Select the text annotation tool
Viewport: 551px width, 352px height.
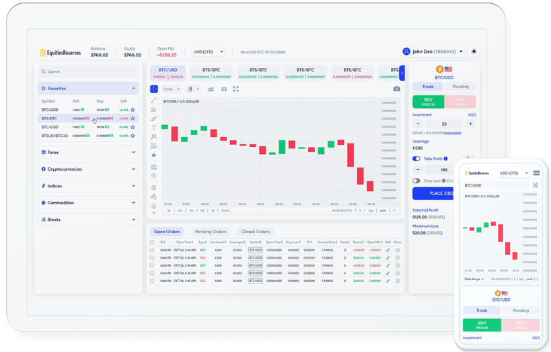coord(153,128)
